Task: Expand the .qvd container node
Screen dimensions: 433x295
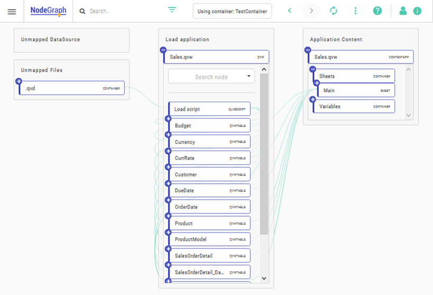Action: 19,81
